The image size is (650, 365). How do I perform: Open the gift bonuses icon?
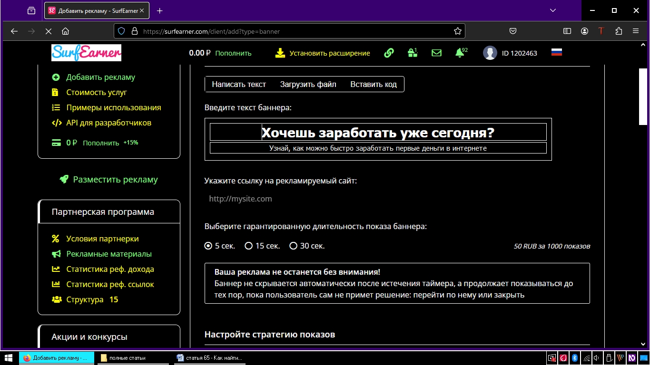(413, 53)
